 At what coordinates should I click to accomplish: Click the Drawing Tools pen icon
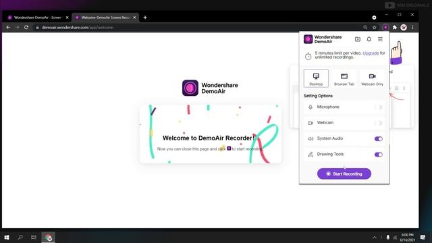[310, 155]
